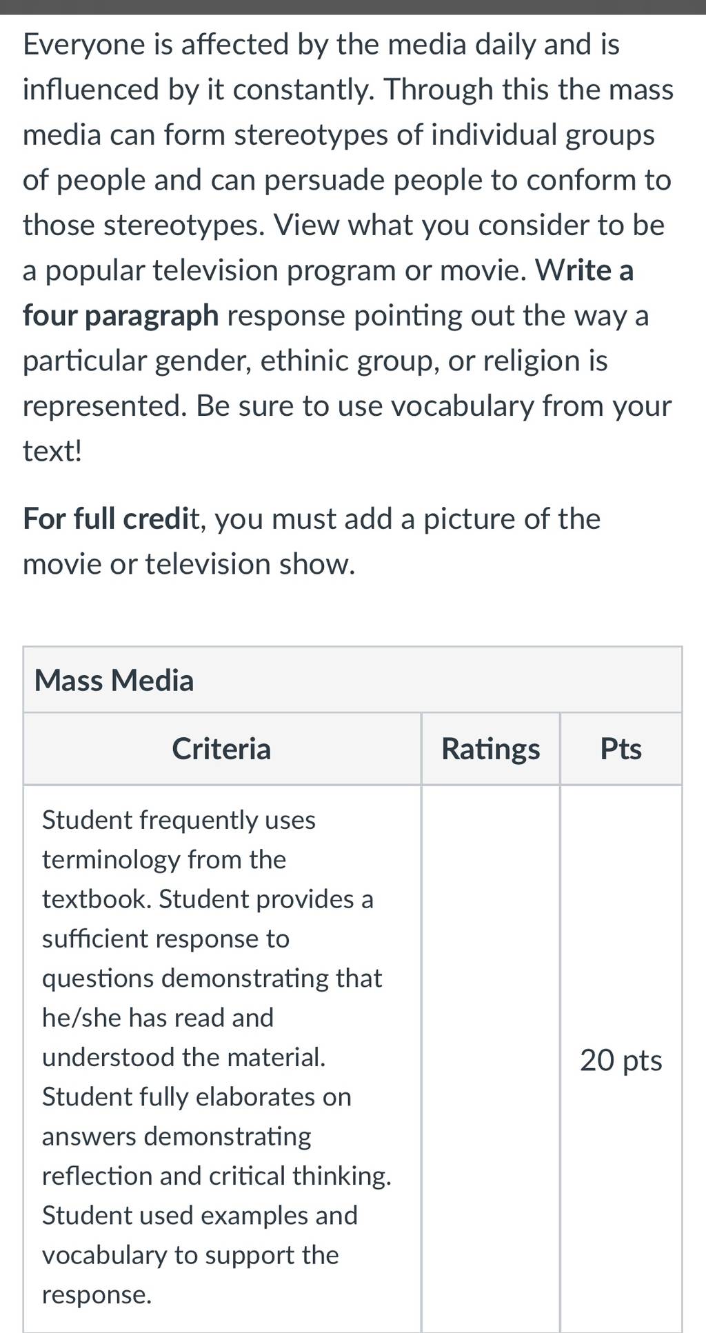Click the empty Ratings cell in rubric
The height and width of the screenshot is (1333, 706).
point(490,1059)
